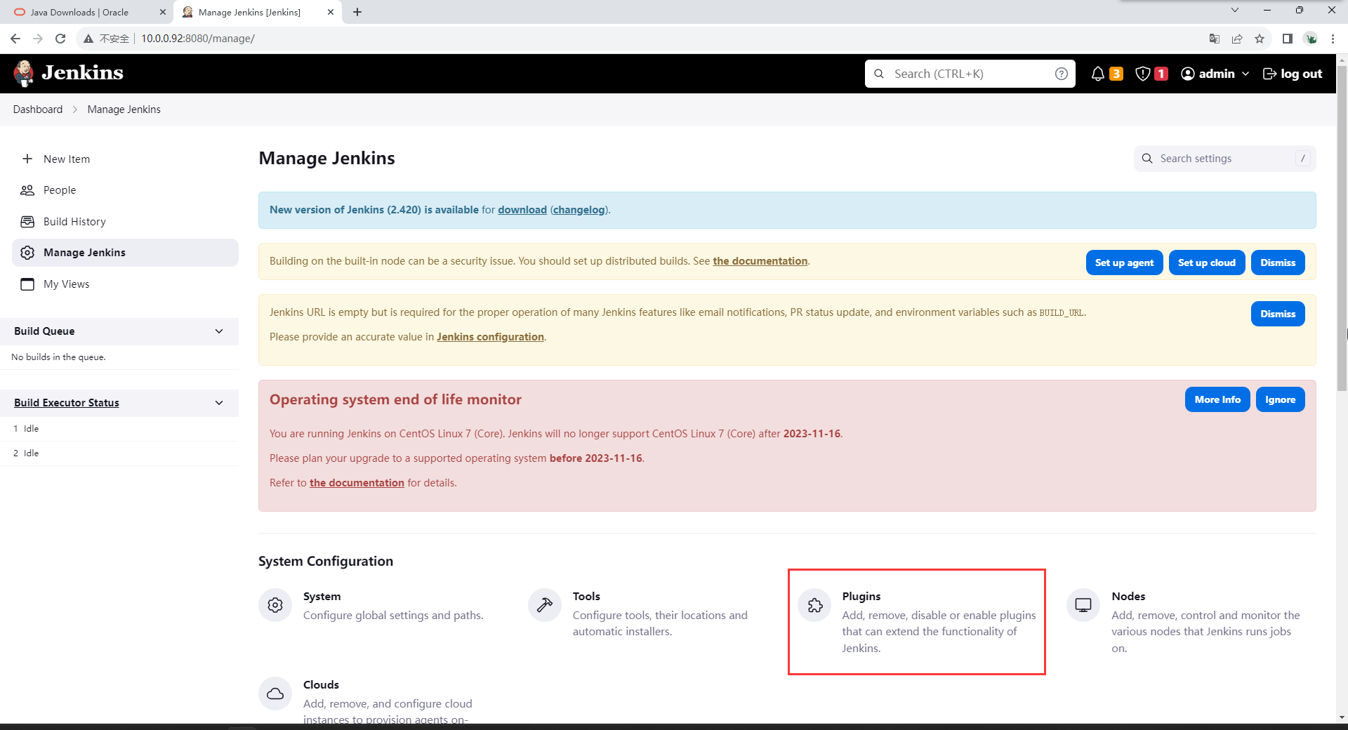
Task: Go back using browser back arrow
Action: [x=15, y=39]
